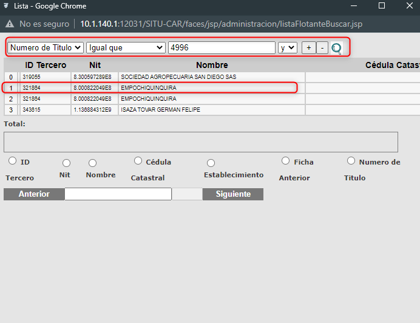Select the Nit radio button

(x=66, y=163)
